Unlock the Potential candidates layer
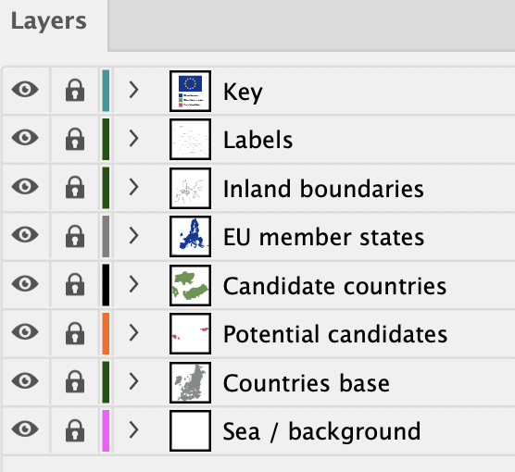515x472 pixels. pyautogui.click(x=75, y=333)
